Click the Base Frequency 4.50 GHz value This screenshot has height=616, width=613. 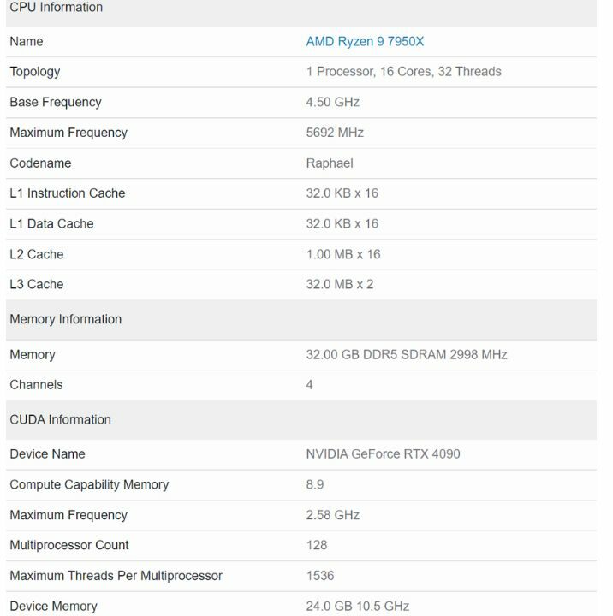pos(332,102)
